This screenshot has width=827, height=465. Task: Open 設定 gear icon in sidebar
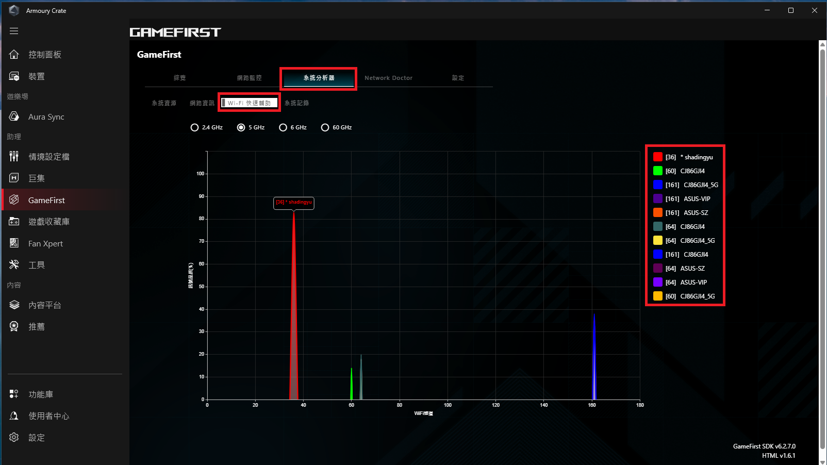point(14,437)
